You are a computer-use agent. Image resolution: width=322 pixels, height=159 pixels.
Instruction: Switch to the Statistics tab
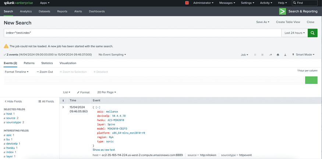pyautogui.click(x=47, y=63)
